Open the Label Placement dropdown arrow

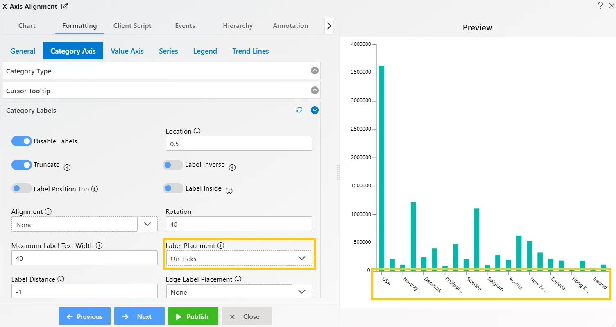pos(302,258)
